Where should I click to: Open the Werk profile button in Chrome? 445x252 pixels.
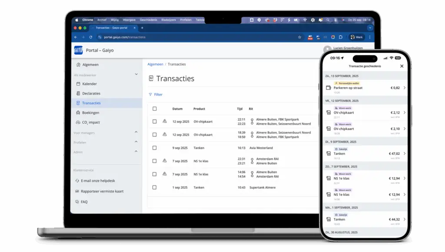pos(356,37)
